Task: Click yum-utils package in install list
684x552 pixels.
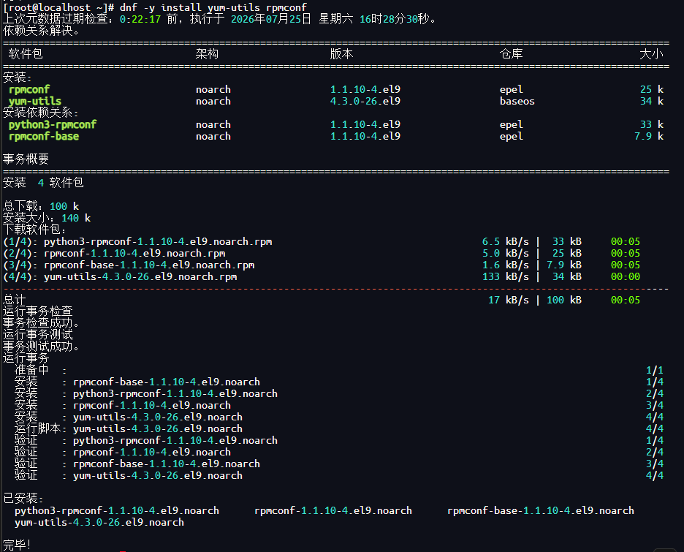Action: point(35,101)
